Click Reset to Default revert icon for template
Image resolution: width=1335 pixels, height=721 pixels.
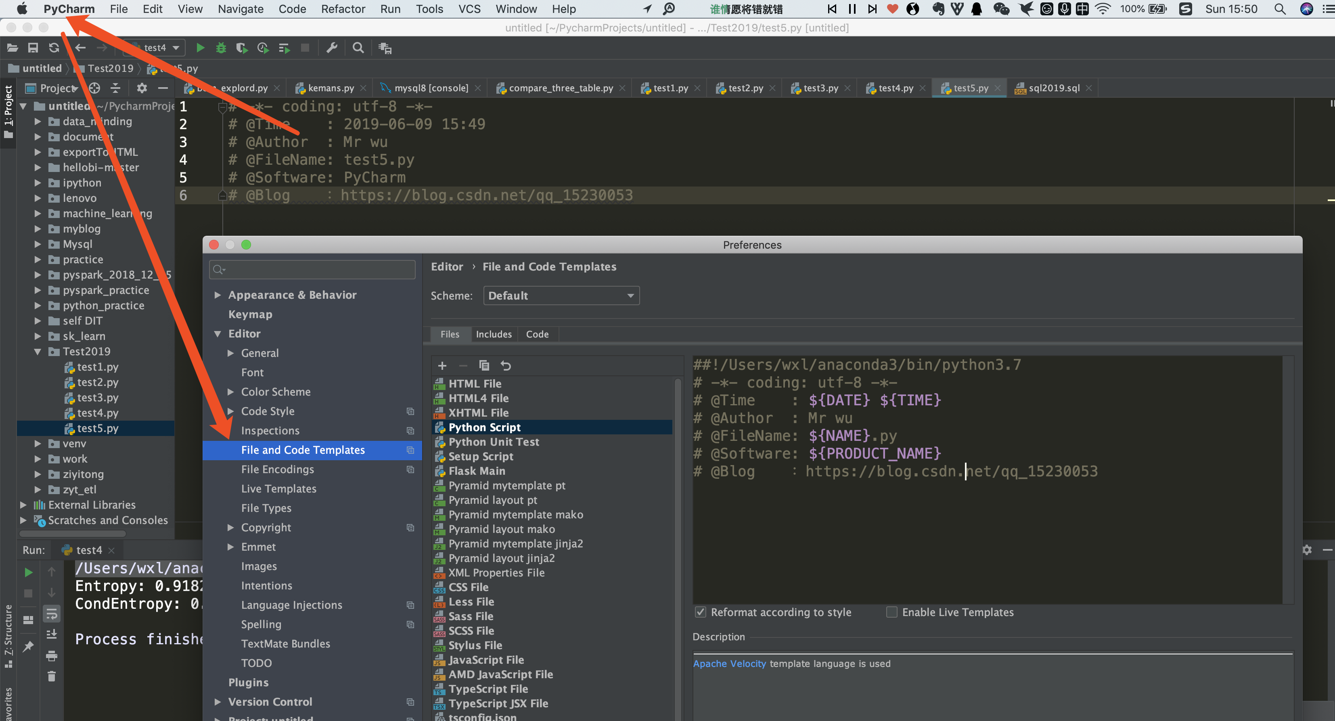506,365
